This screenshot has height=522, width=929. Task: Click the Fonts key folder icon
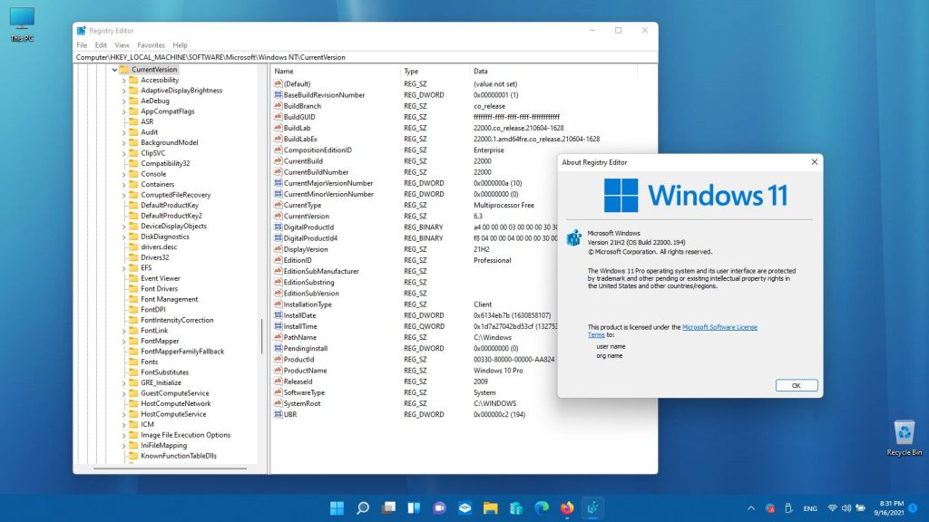point(133,362)
